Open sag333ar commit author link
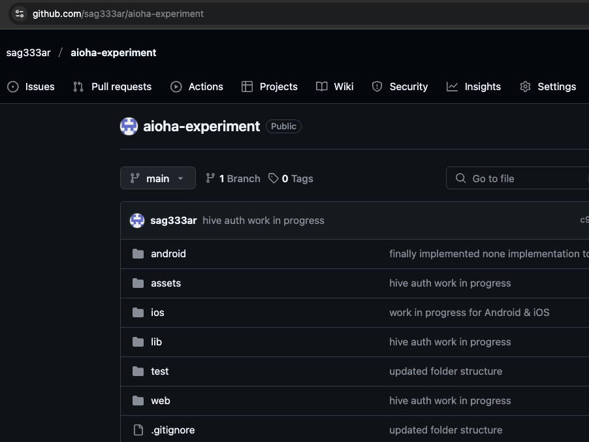 point(174,221)
